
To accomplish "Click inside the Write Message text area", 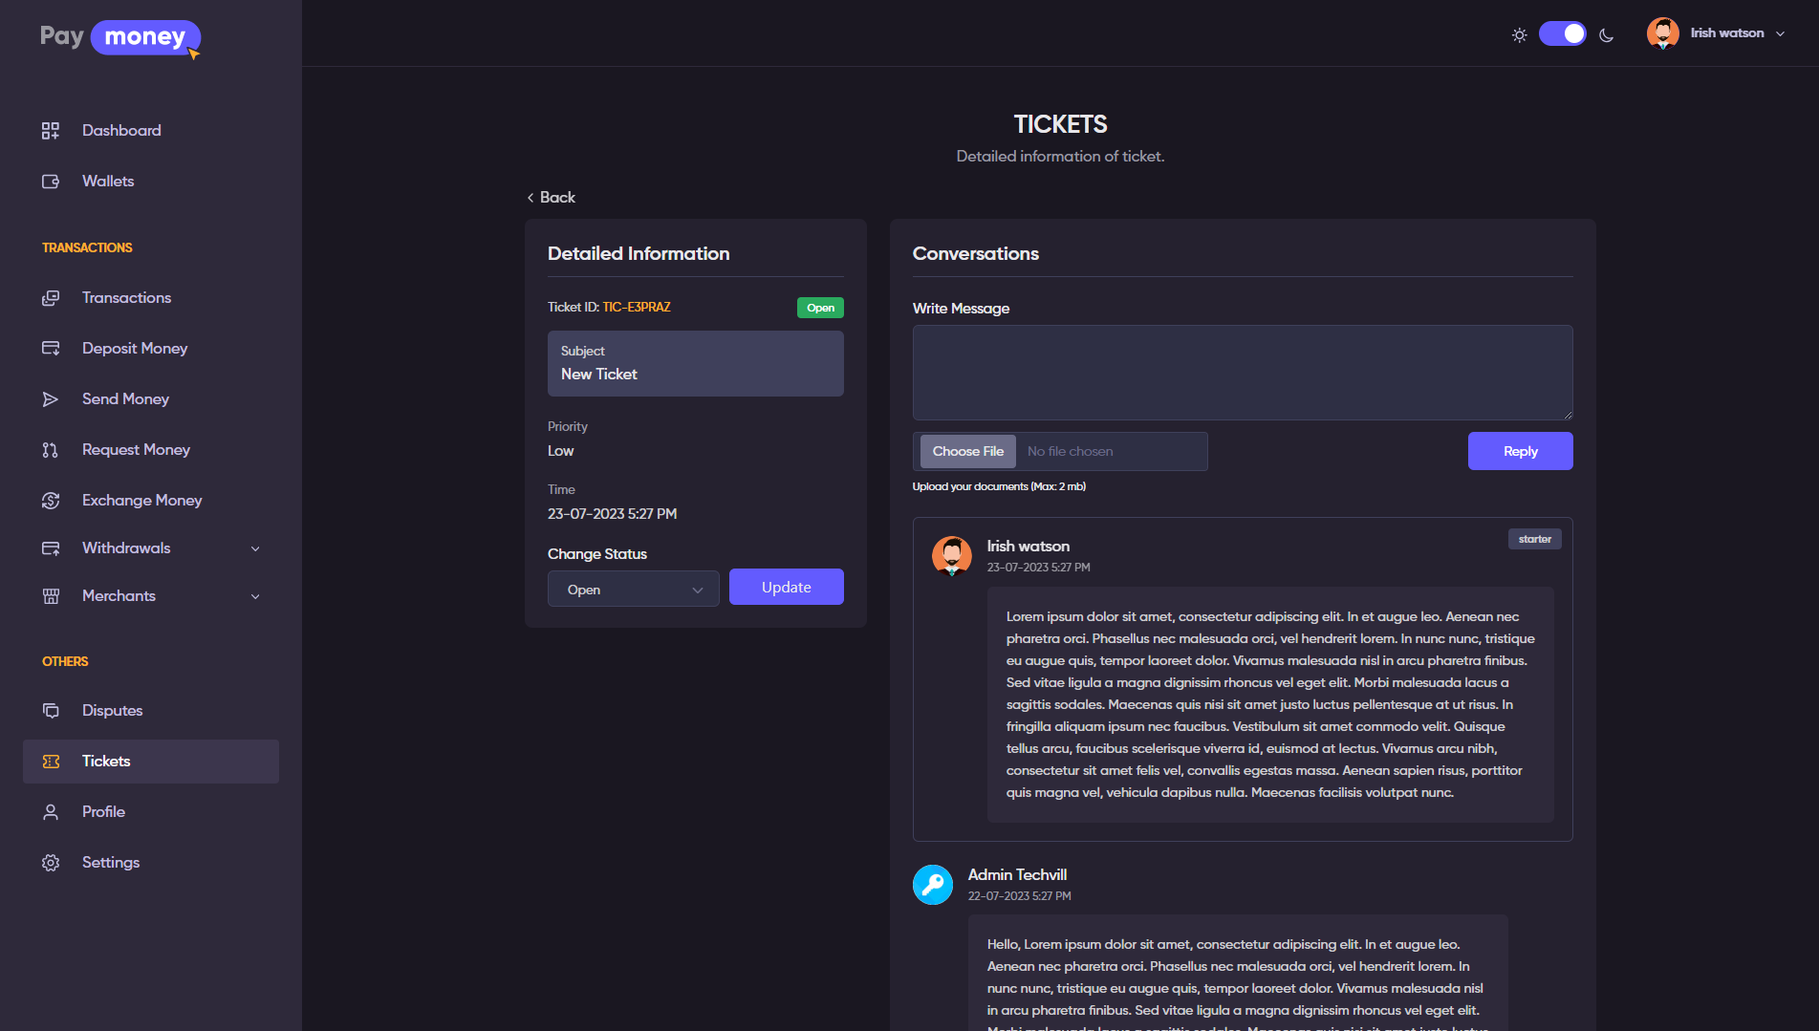I will [x=1241, y=373].
